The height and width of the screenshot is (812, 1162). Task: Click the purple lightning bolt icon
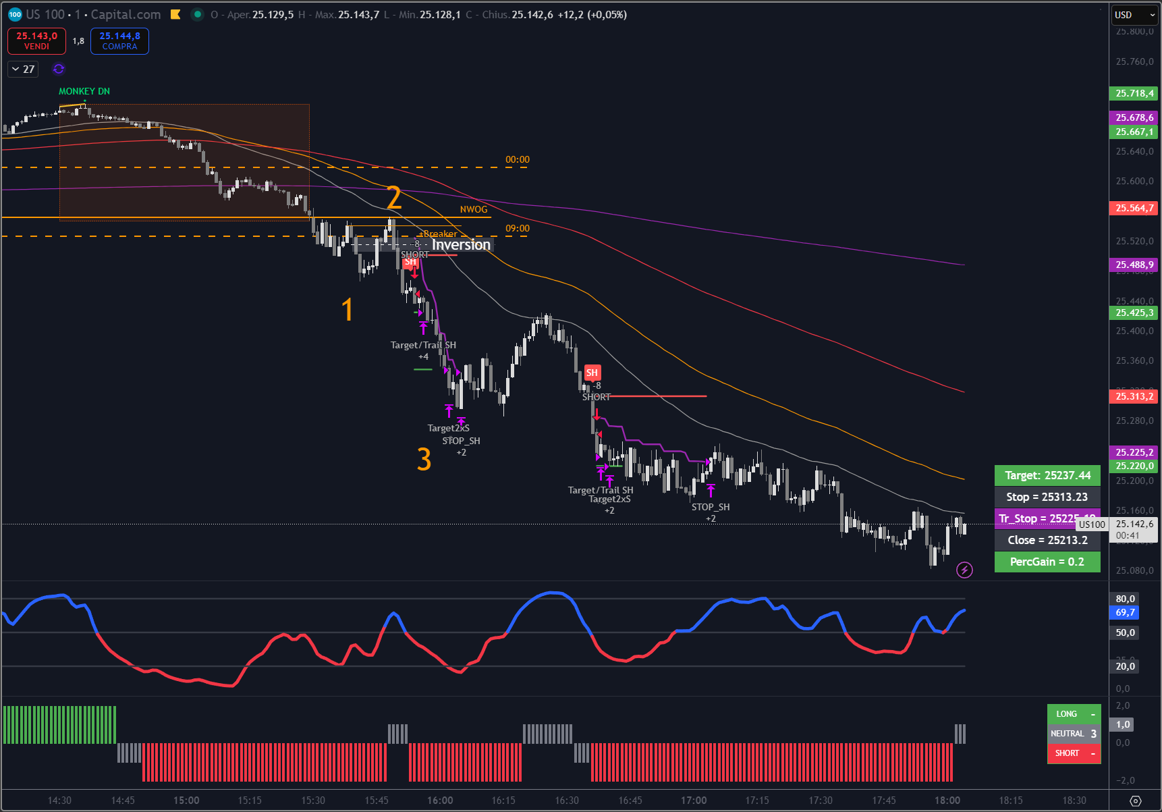964,570
